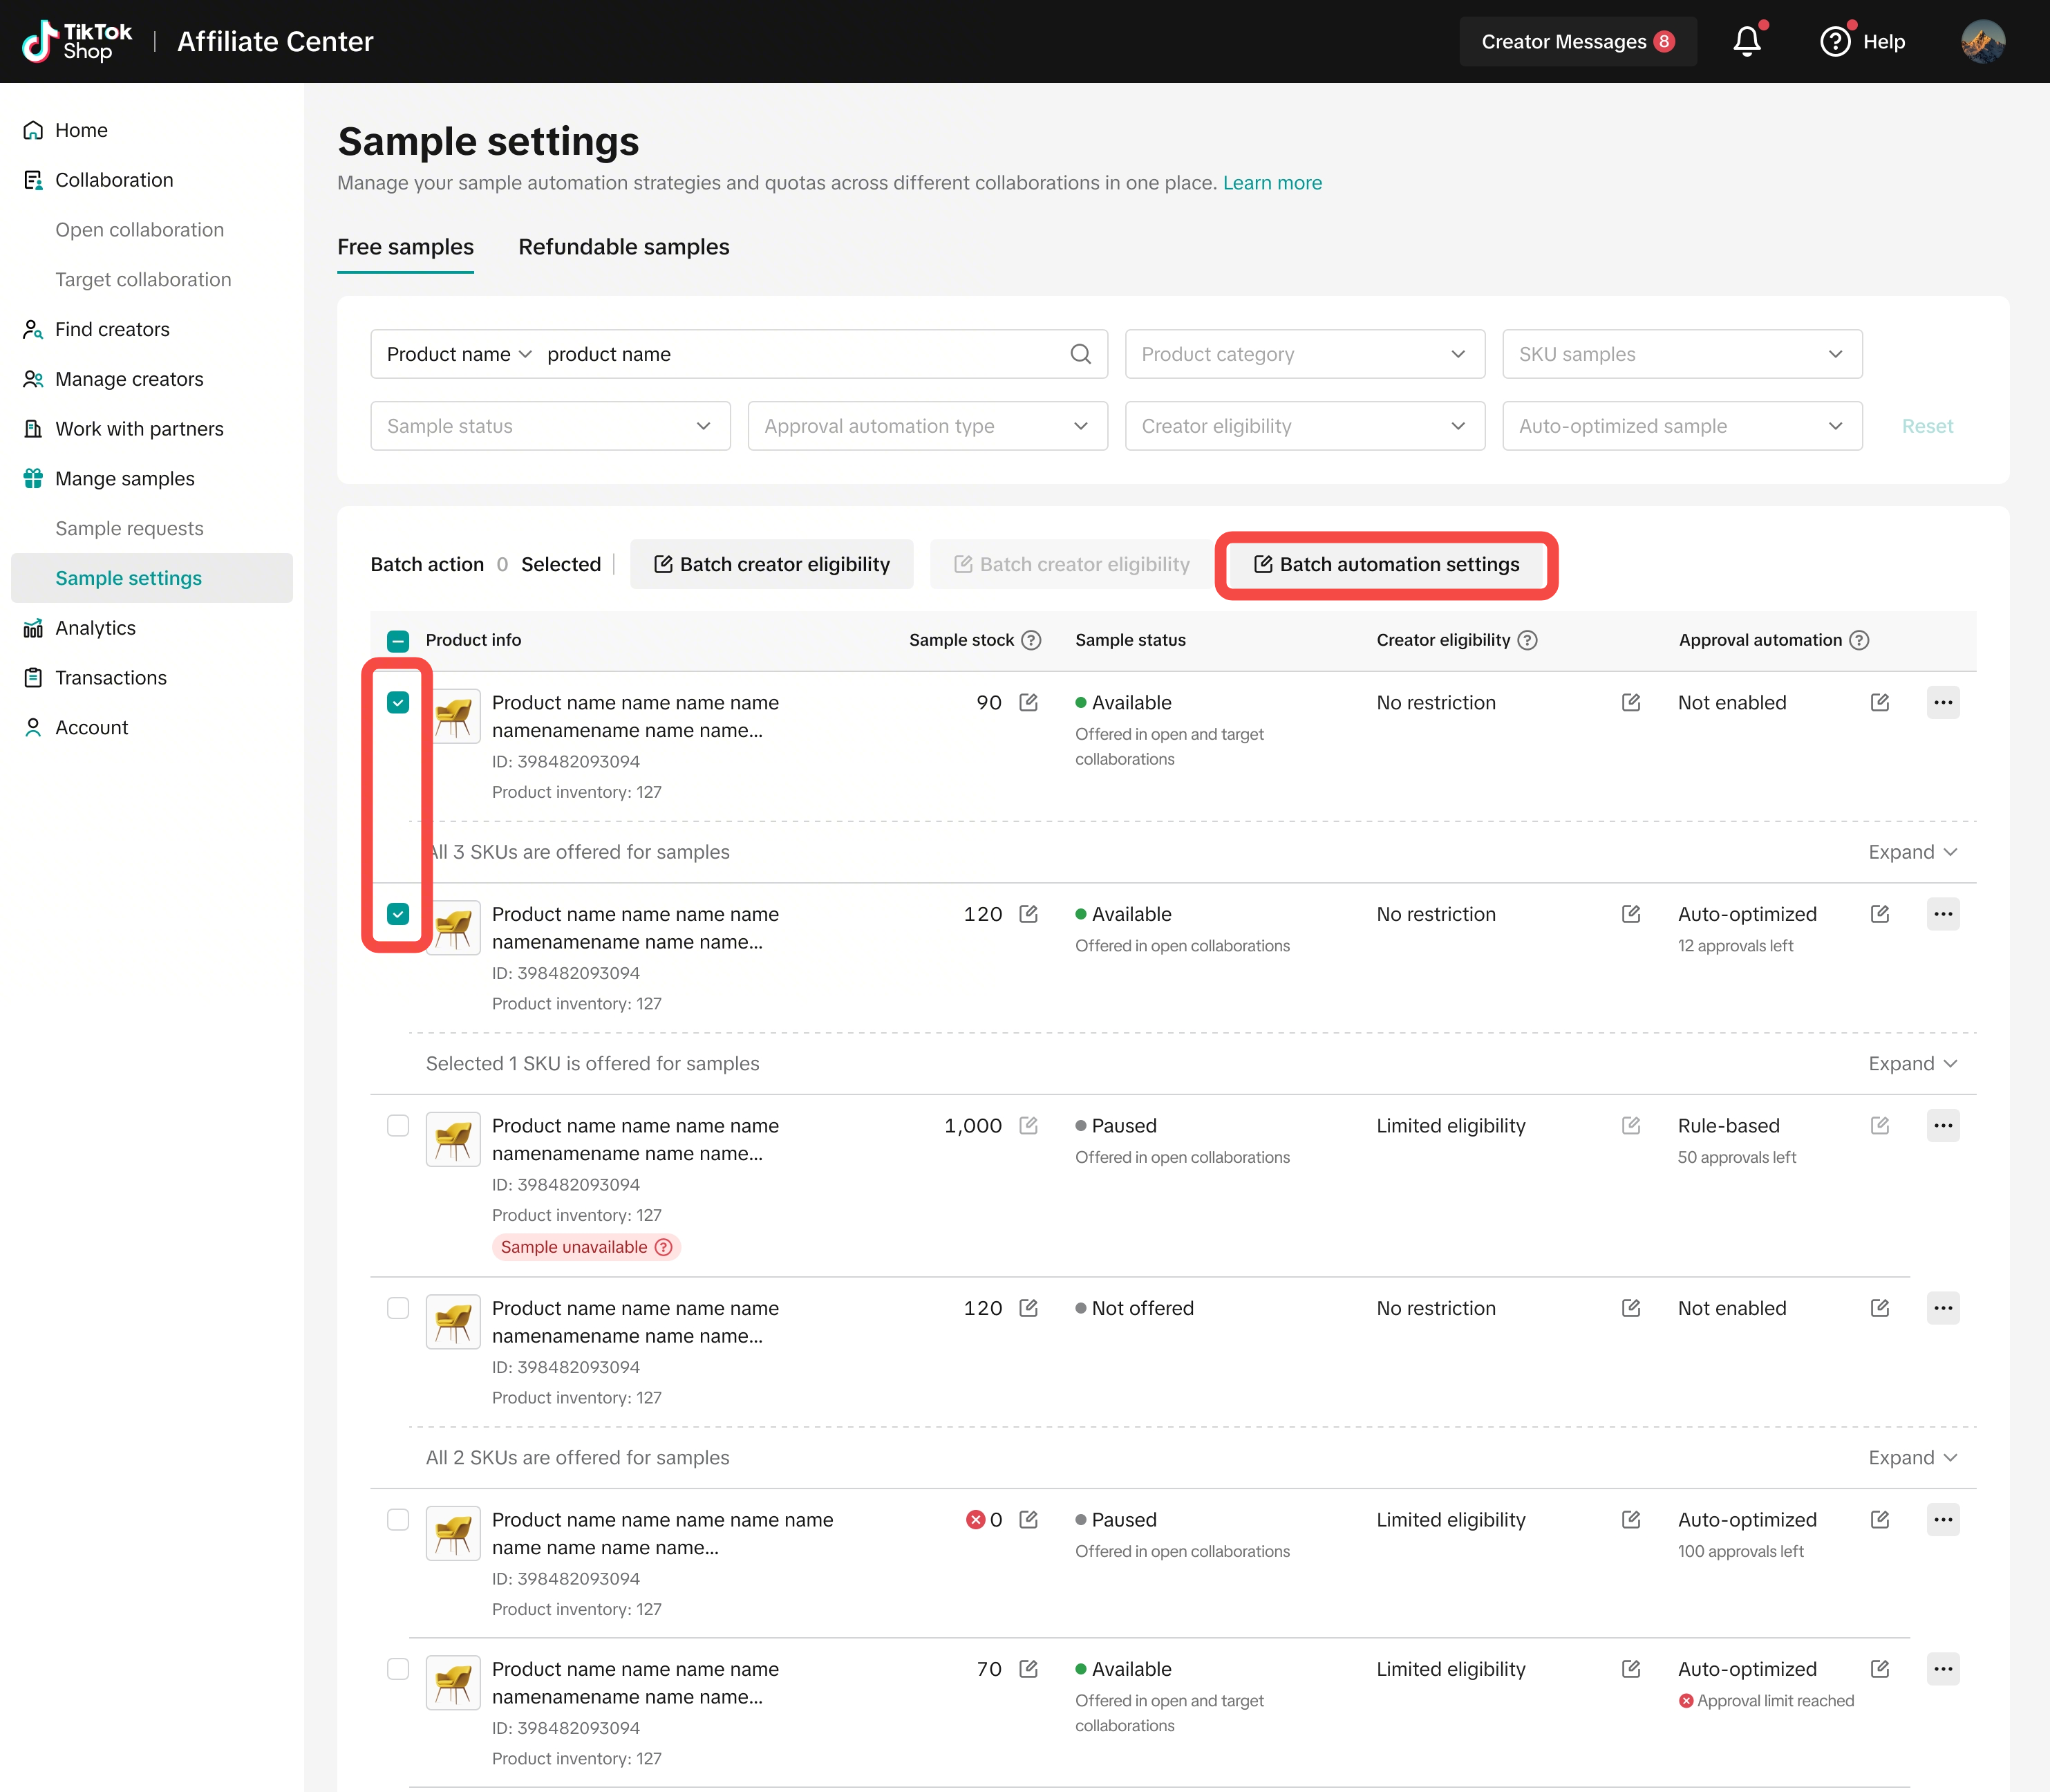The height and width of the screenshot is (1792, 2050).
Task: Open the notifications bell
Action: click(1746, 41)
